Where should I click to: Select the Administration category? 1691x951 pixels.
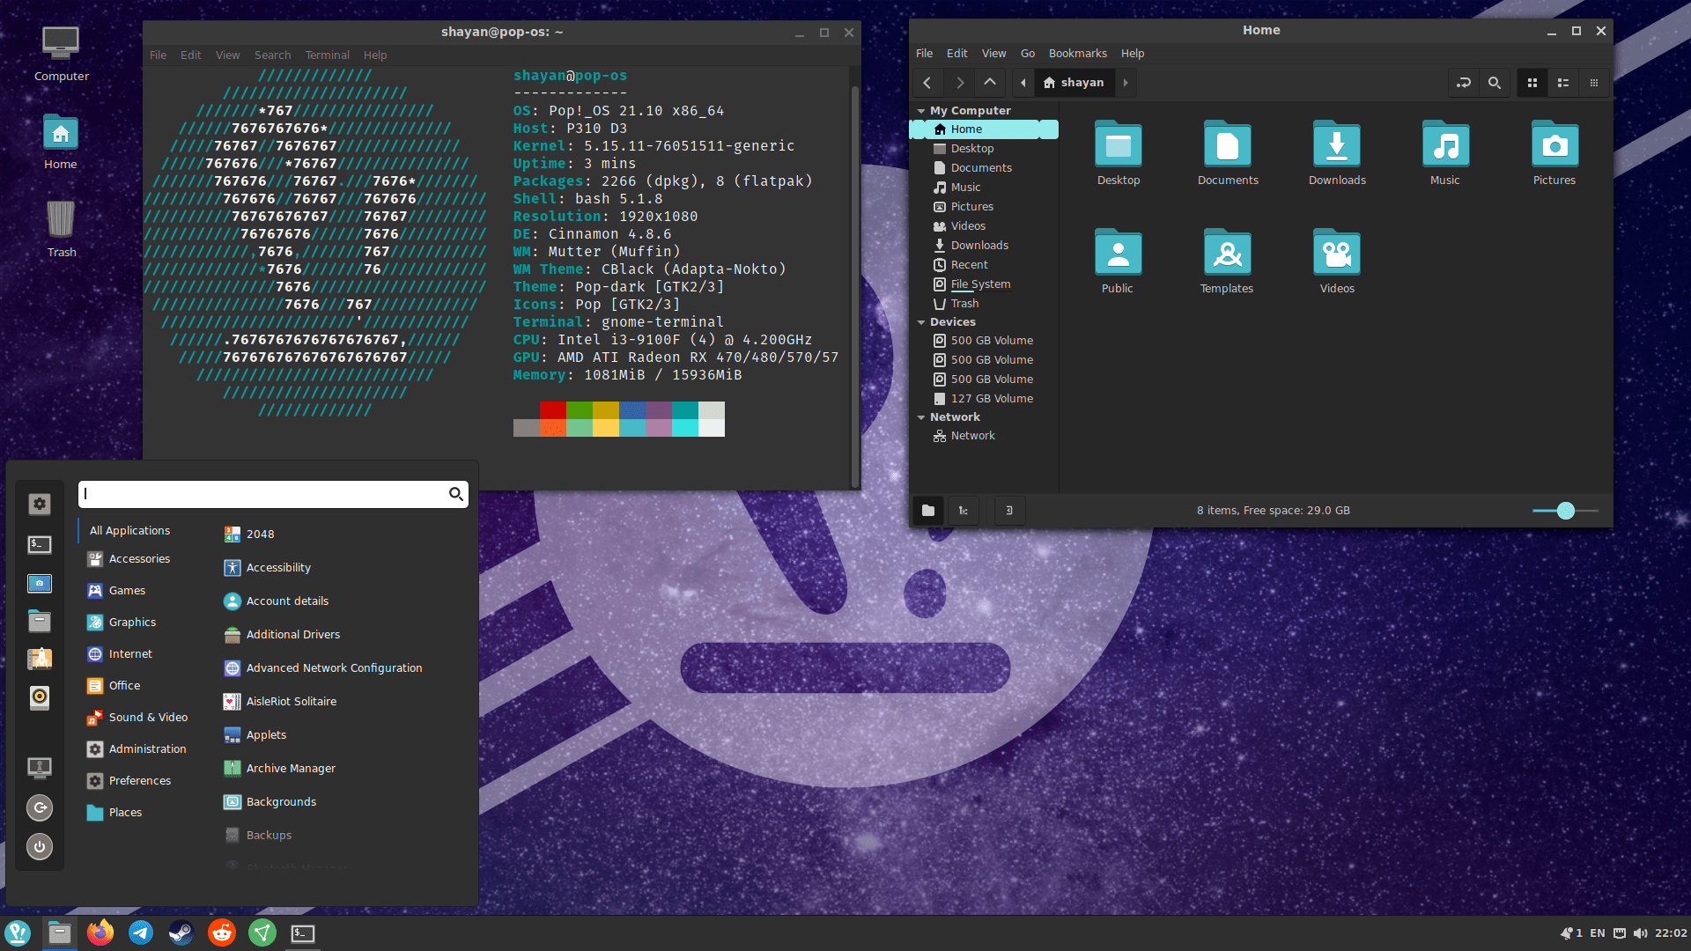tap(146, 748)
